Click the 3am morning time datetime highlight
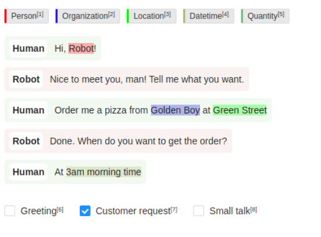The height and width of the screenshot is (237, 321). 104,172
